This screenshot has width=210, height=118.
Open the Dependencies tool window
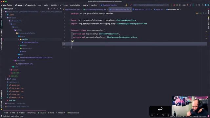[x=73, y=113]
